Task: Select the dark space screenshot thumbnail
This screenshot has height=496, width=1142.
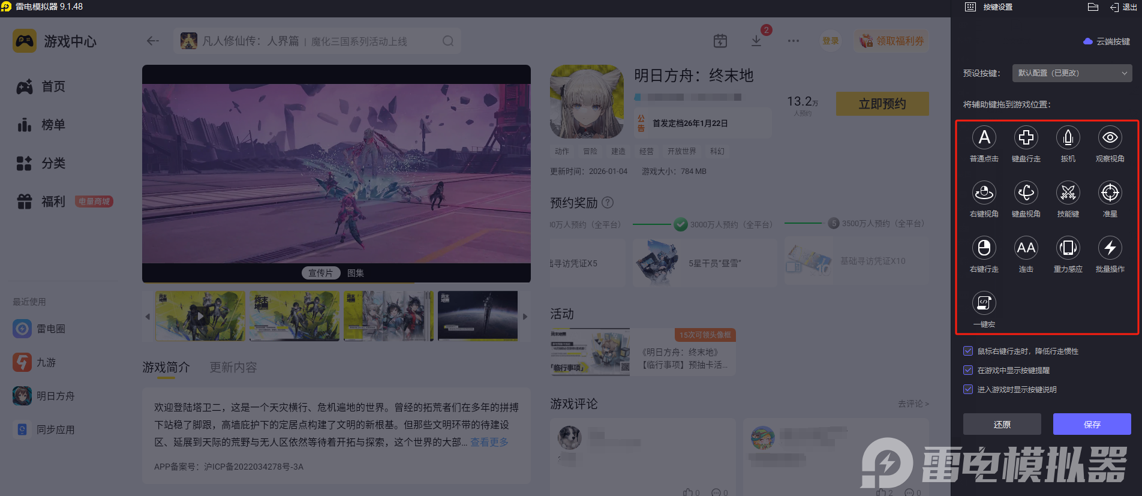Action: point(478,315)
